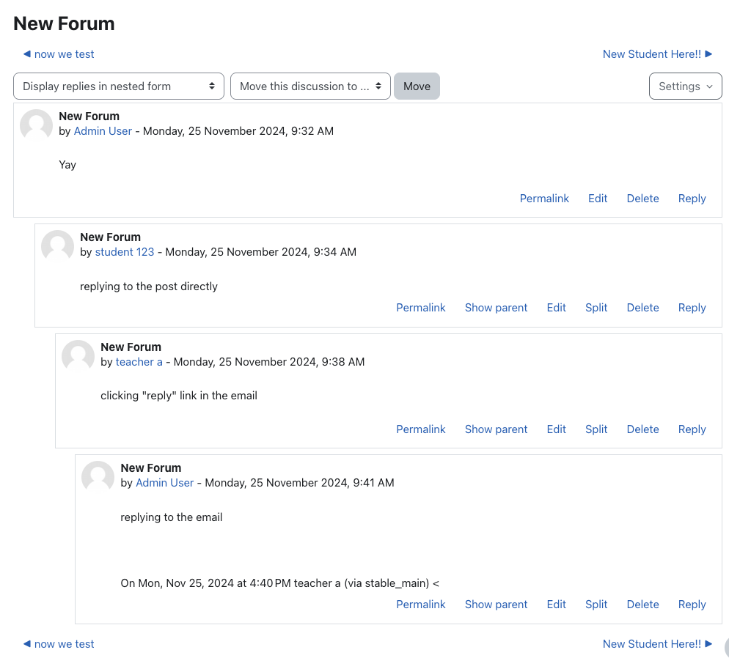729x658 pixels.
Task: Open the display replies mode dropdown
Action: pos(119,86)
